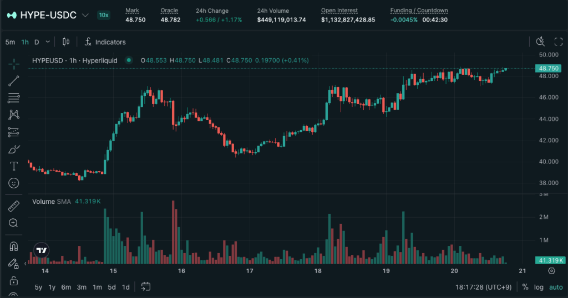Toggle percent scale mode
568x298 pixels.
click(525, 287)
